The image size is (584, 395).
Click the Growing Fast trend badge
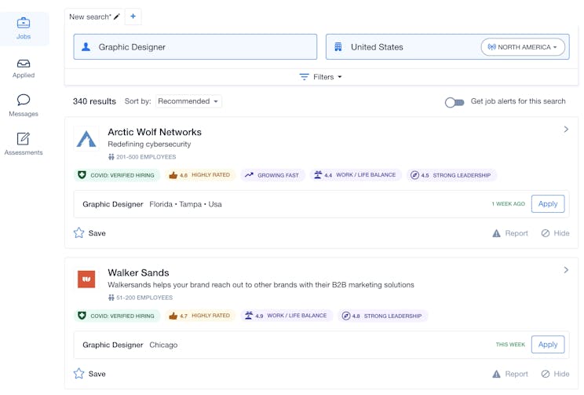coord(272,175)
